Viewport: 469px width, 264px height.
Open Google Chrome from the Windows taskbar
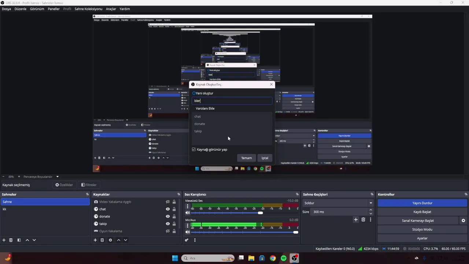tap(273, 258)
